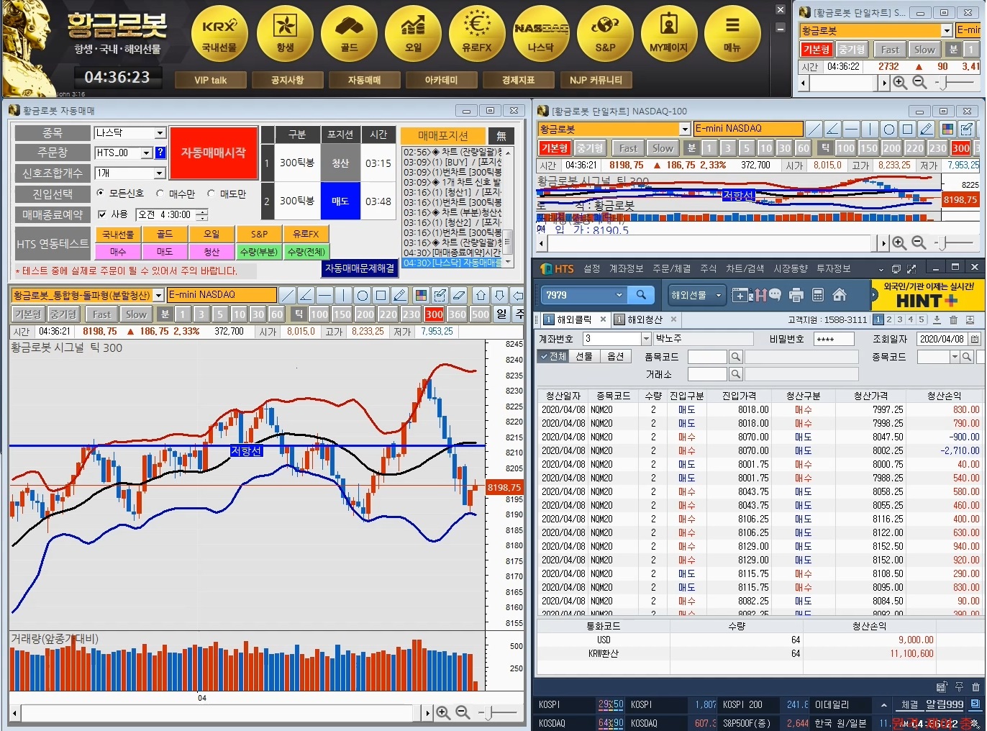Open the 나스닥 NASDAQ round icon

click(541, 33)
